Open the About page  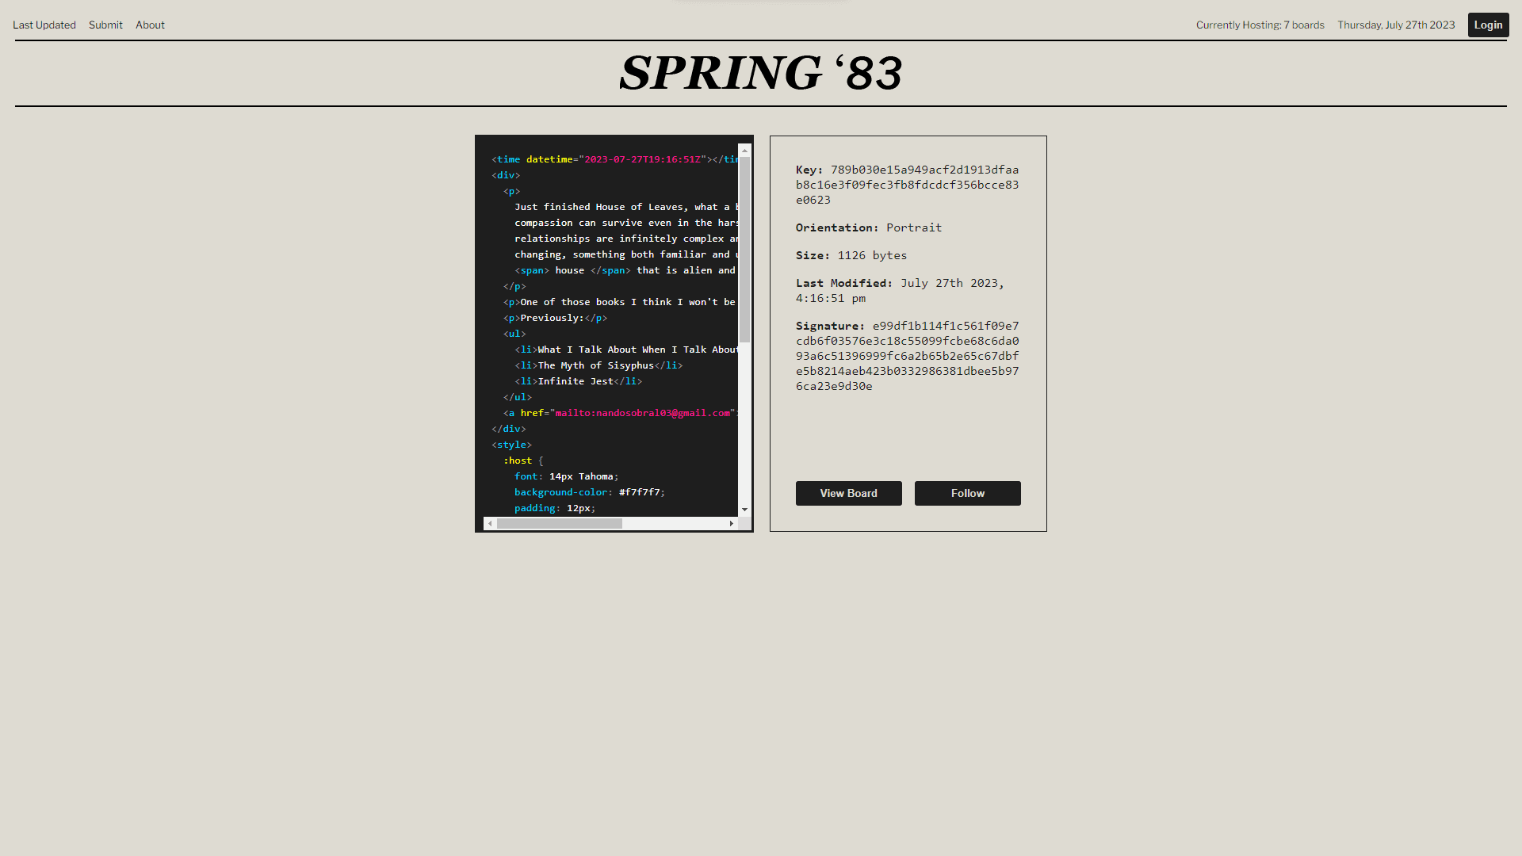point(150,25)
